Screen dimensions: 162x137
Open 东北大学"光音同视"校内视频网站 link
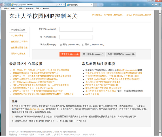[101, 91]
